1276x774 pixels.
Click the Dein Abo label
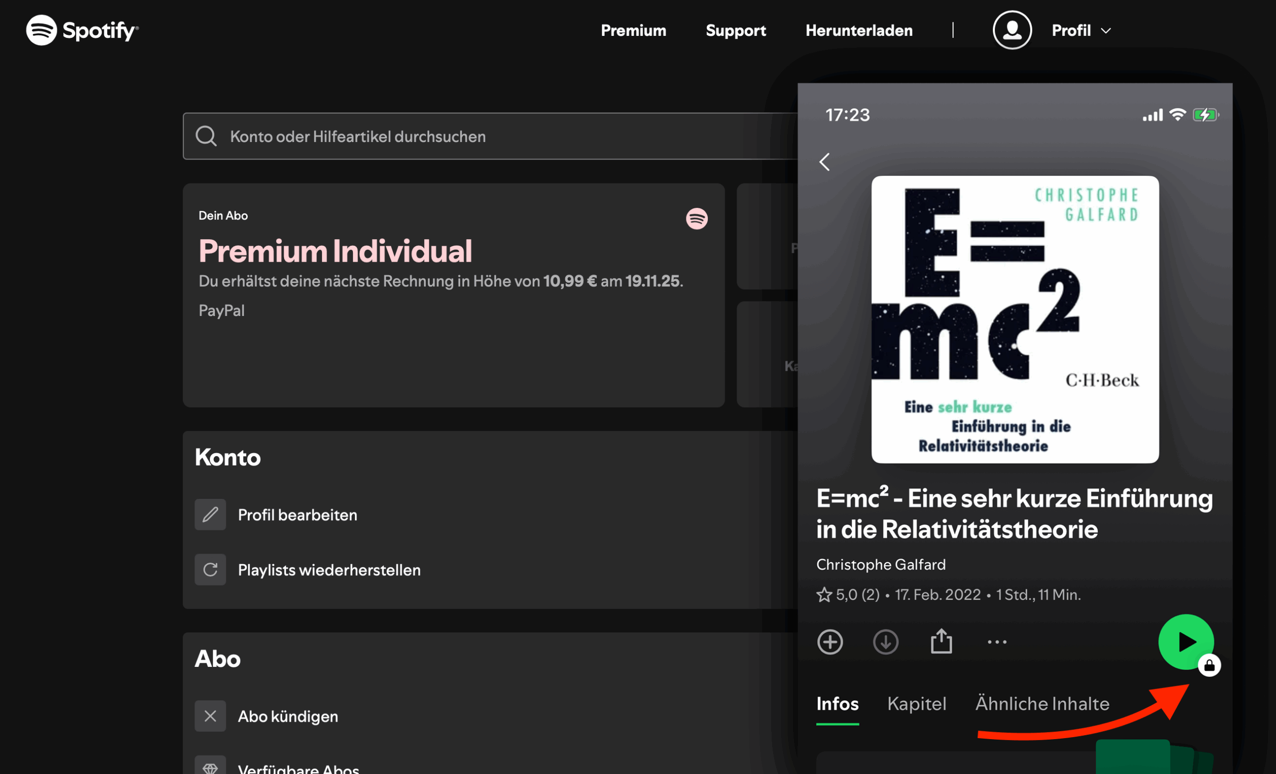(x=223, y=215)
